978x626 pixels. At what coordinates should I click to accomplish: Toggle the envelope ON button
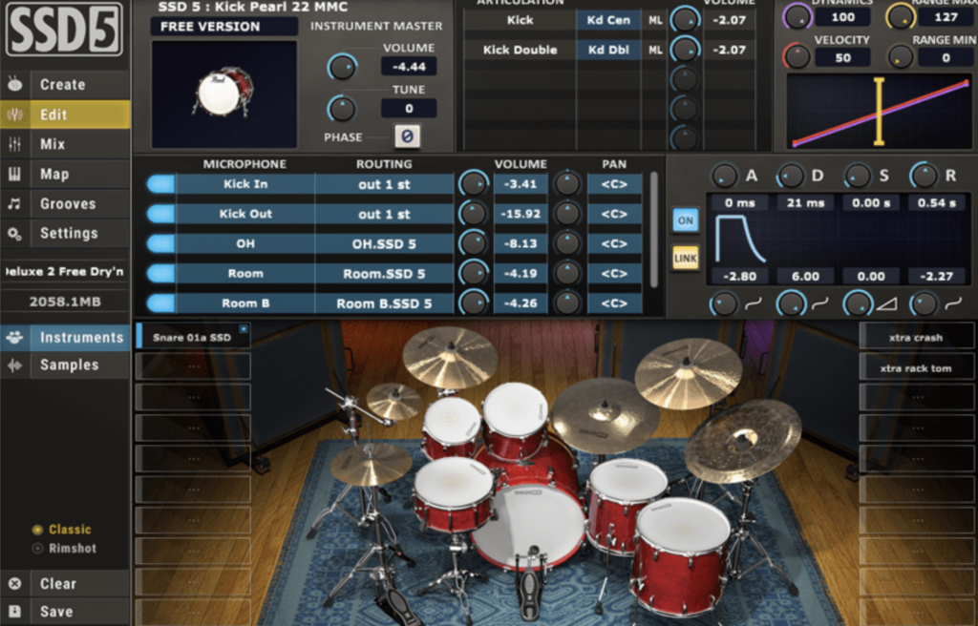[x=685, y=219]
